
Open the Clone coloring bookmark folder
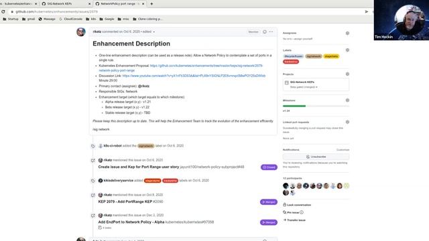click(x=147, y=19)
